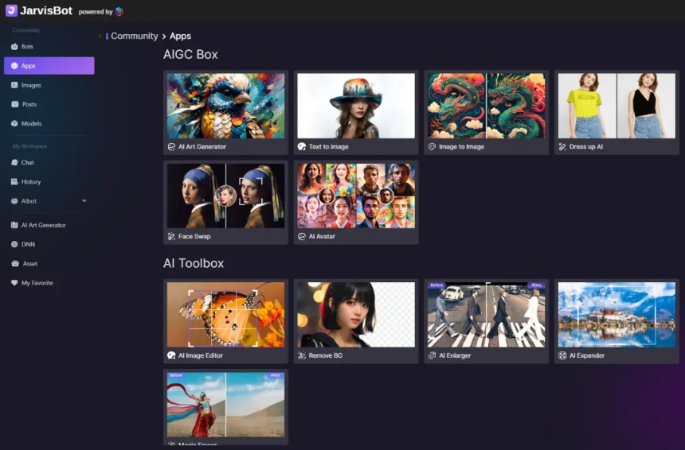Open the Remove BG girl thumbnail

point(356,315)
